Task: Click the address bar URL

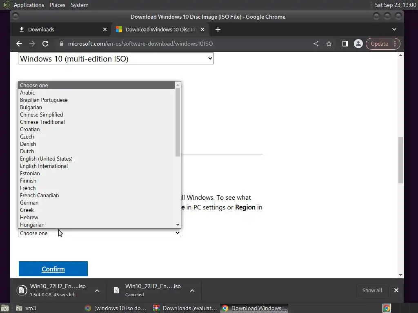Action: point(140,44)
